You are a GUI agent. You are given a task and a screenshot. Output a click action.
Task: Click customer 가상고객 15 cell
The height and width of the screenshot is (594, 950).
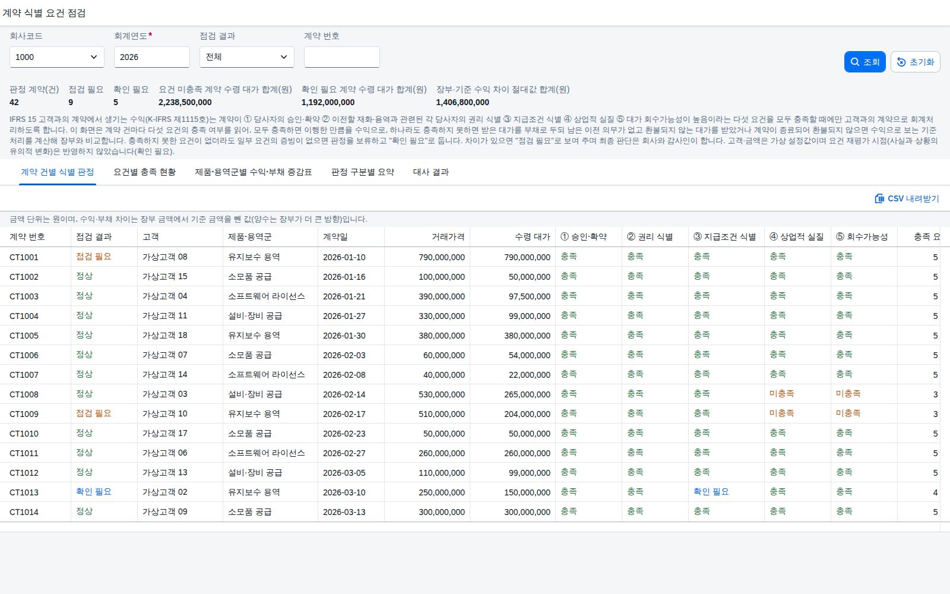click(x=165, y=277)
